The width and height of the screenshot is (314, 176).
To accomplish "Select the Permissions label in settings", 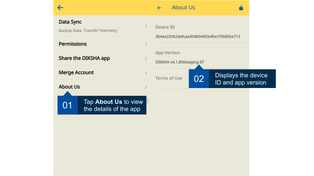I will point(73,44).
